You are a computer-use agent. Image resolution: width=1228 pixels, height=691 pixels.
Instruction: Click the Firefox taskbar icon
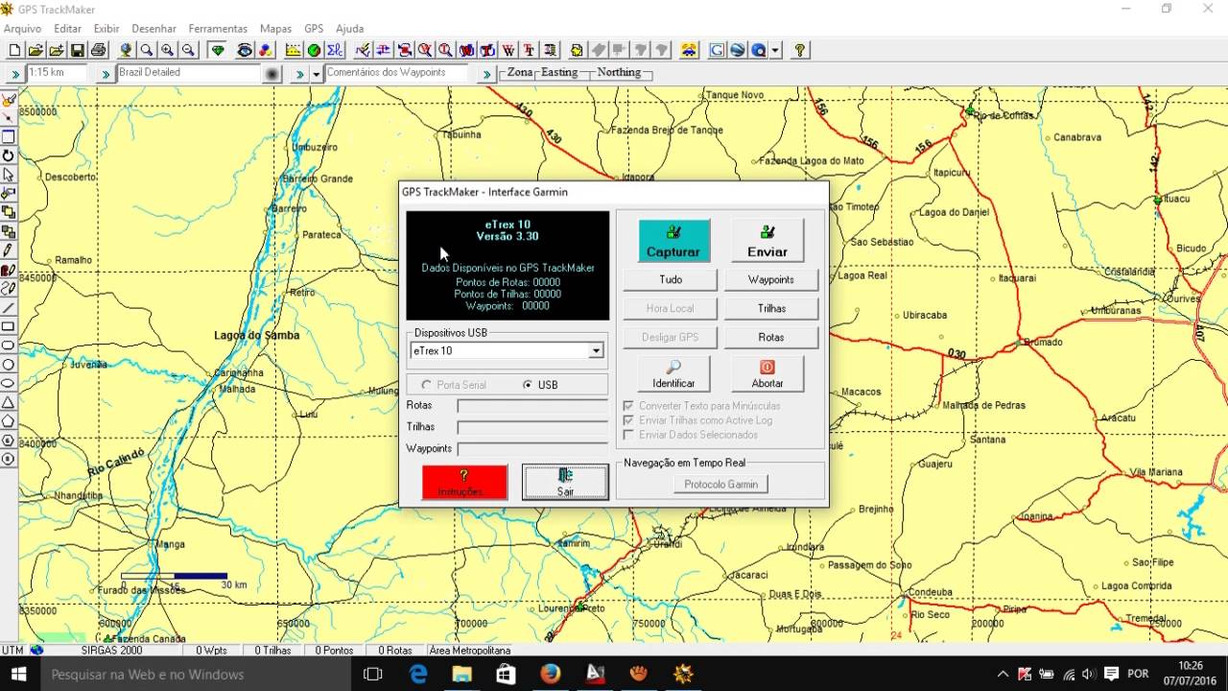coord(550,674)
